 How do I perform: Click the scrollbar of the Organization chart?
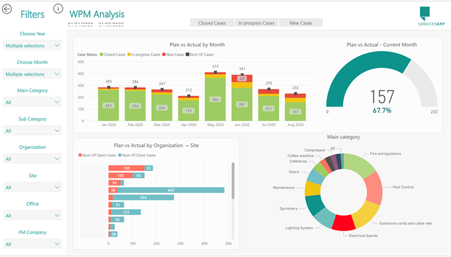pos(233,181)
